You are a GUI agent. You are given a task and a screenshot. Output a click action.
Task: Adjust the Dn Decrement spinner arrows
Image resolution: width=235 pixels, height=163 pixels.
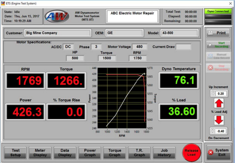click(212, 131)
